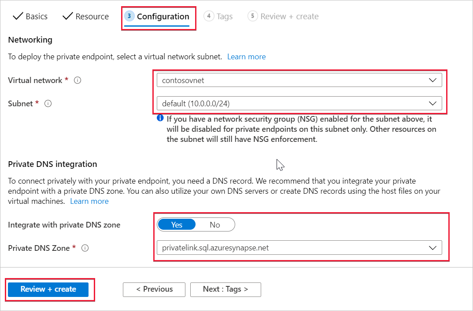Set Integrate with private DNS zone to Yes
The image size is (473, 311).
point(177,224)
